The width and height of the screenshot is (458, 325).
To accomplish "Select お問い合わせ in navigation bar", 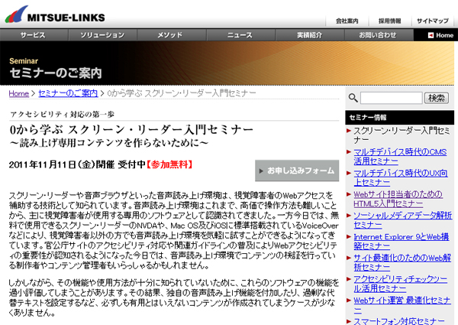I will point(377,35).
